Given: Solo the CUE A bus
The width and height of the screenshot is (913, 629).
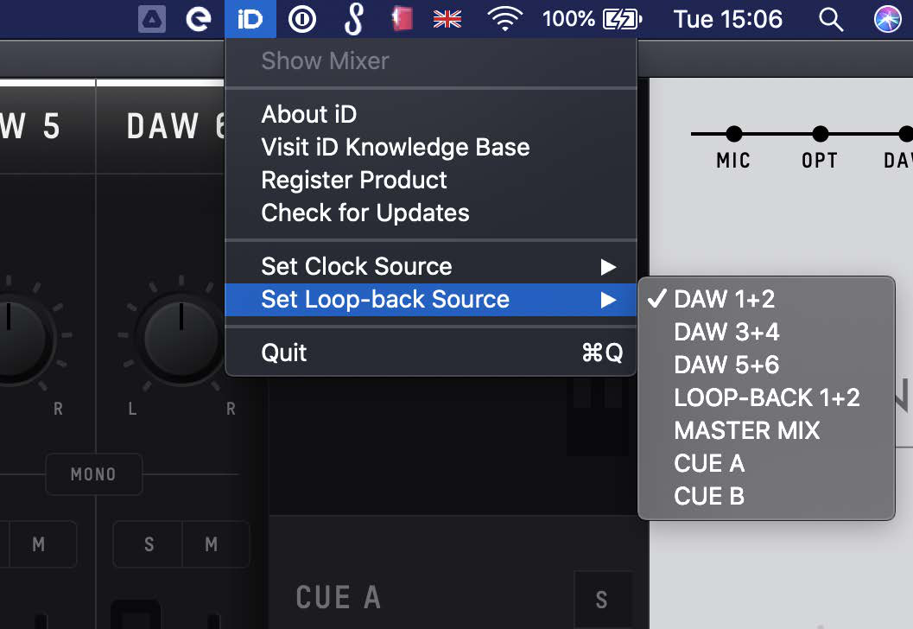Looking at the screenshot, I should (601, 599).
